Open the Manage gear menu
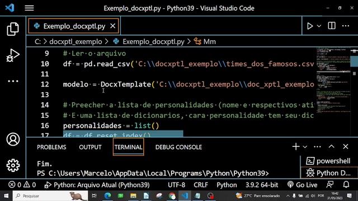Screen dimensions: 358x201 click(x=13, y=165)
